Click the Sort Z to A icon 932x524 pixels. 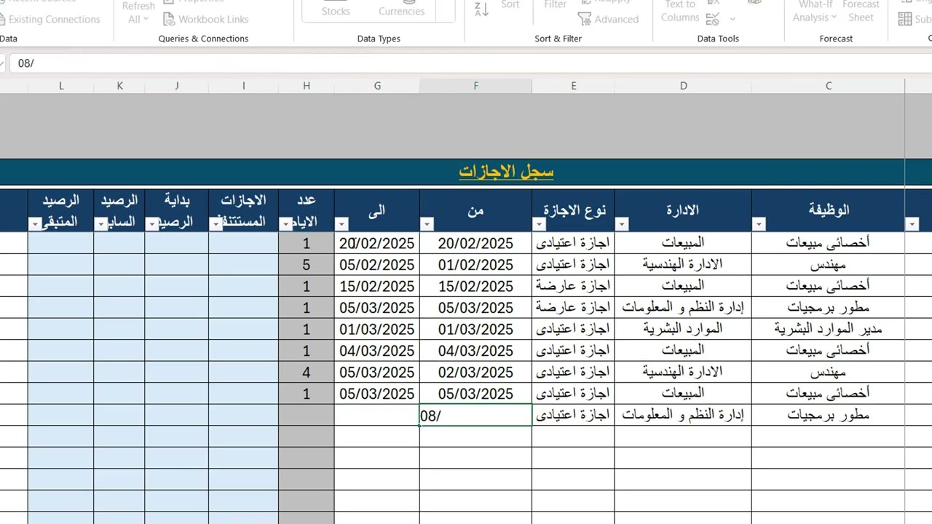click(481, 9)
